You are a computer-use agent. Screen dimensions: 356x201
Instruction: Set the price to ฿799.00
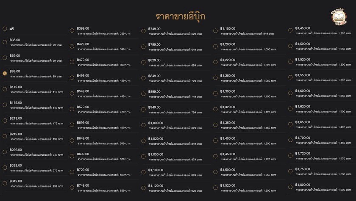144,47
